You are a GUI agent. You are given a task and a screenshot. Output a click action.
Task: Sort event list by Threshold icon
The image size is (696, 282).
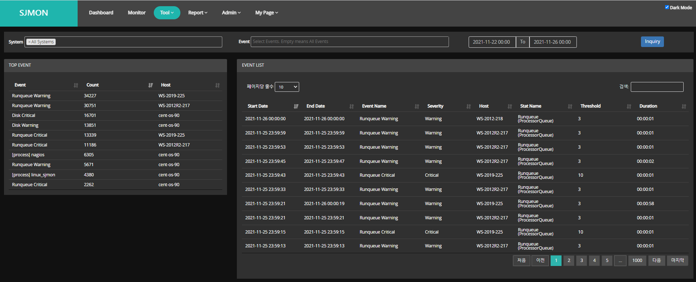point(629,106)
